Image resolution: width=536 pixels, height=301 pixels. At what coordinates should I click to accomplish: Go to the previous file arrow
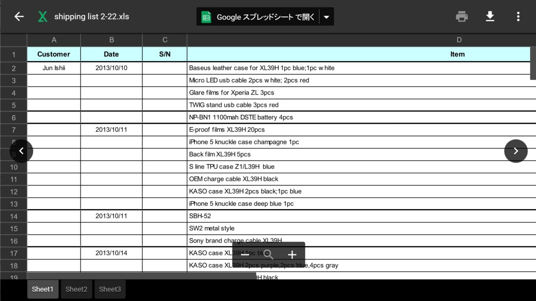pyautogui.click(x=21, y=151)
